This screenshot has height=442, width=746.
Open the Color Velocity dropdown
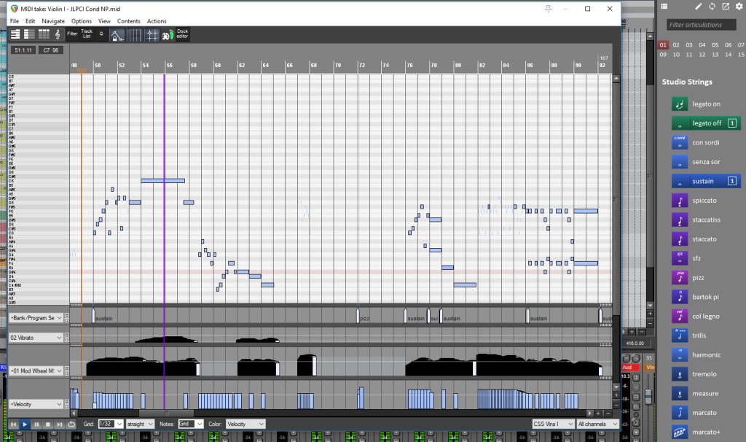coord(245,424)
